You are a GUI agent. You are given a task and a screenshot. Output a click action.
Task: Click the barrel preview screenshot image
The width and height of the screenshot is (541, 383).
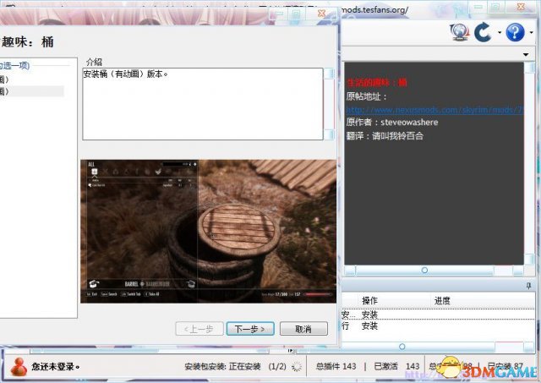pyautogui.click(x=208, y=231)
